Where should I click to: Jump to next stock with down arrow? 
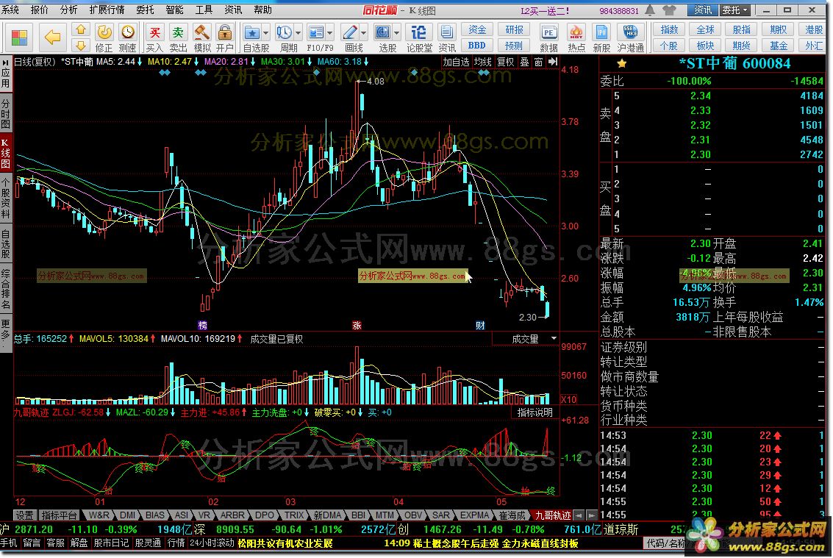80,45
